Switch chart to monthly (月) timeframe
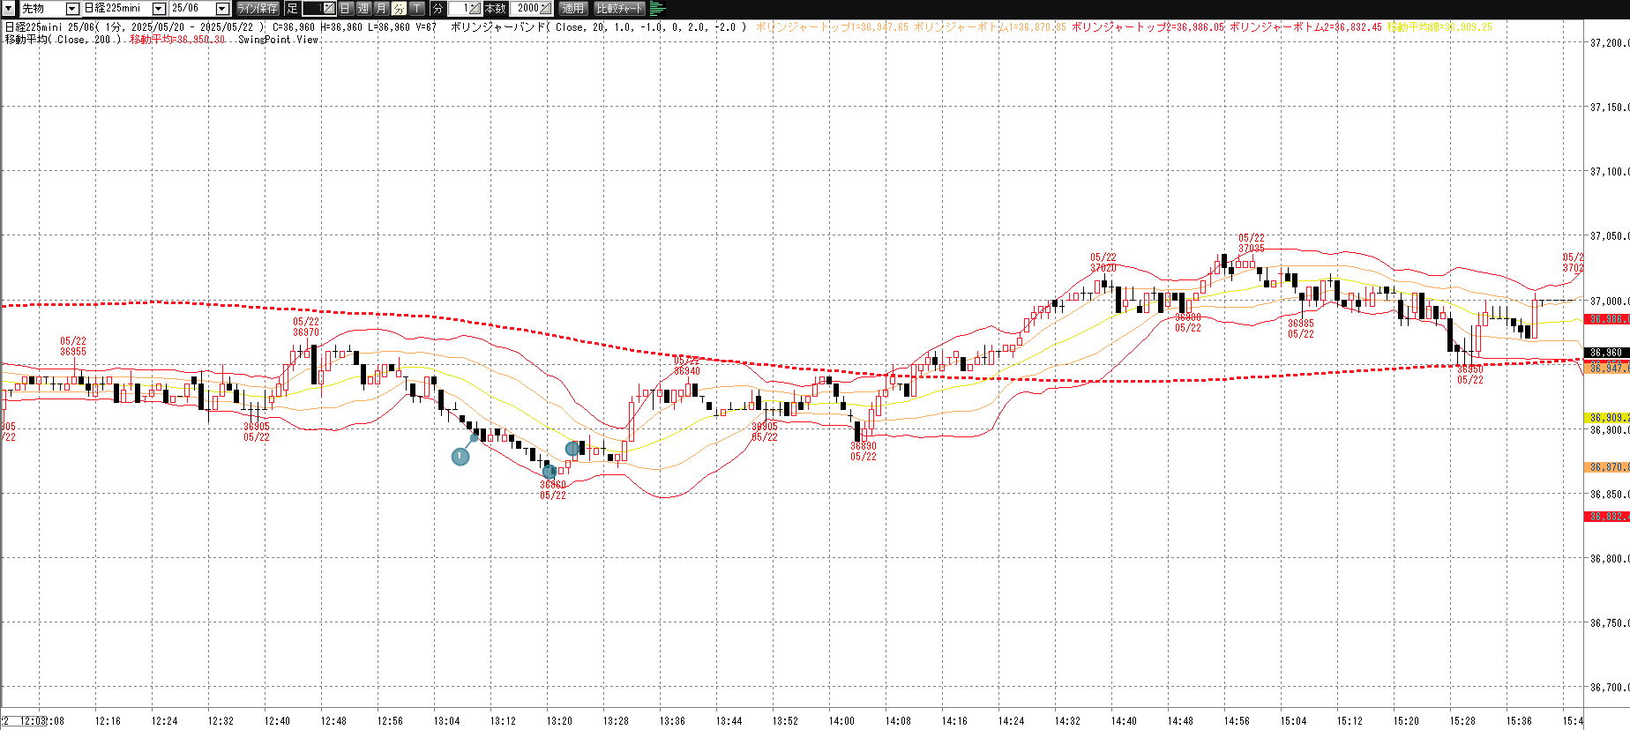 pyautogui.click(x=381, y=8)
